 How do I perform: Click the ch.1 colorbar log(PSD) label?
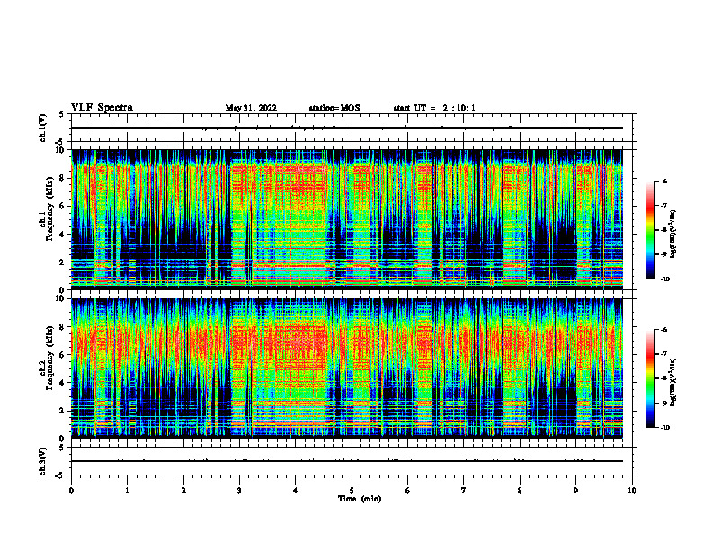[x=673, y=235]
